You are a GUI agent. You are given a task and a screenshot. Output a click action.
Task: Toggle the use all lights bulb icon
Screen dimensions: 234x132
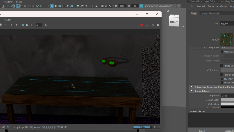click(68, 6)
